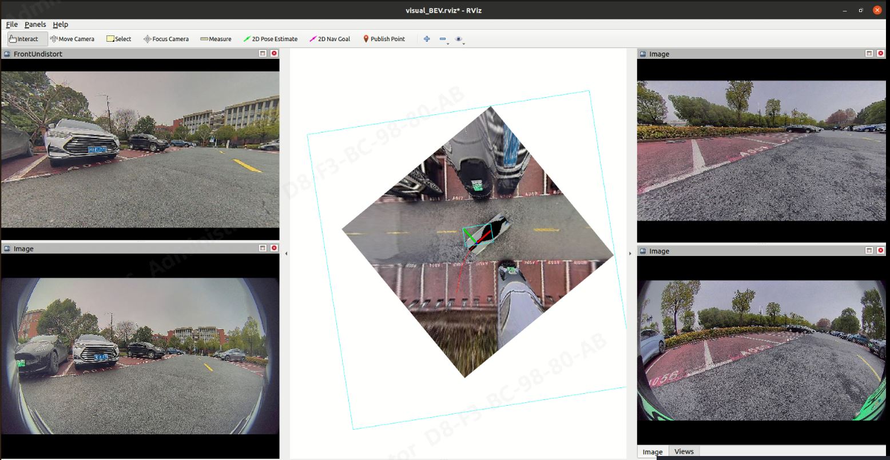Pick the Measure ruler tool
This screenshot has width=890, height=460.
216,39
